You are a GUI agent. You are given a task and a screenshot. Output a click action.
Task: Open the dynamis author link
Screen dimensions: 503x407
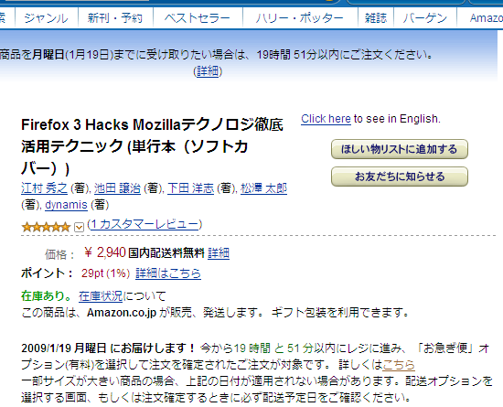(x=66, y=205)
